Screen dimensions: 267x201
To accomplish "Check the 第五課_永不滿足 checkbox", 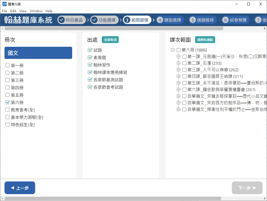I will [185, 83].
